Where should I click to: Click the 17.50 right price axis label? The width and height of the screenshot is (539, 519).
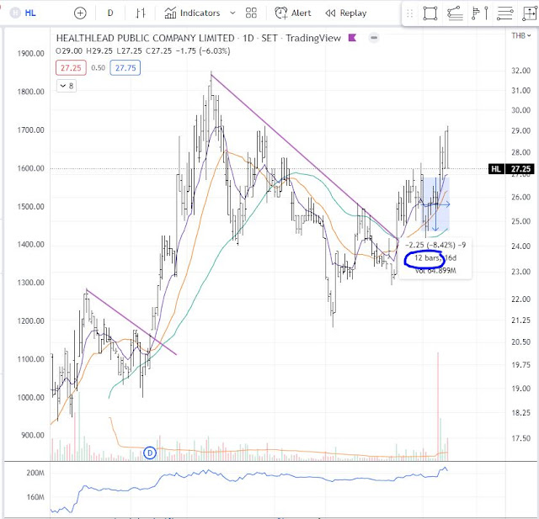[x=521, y=438]
